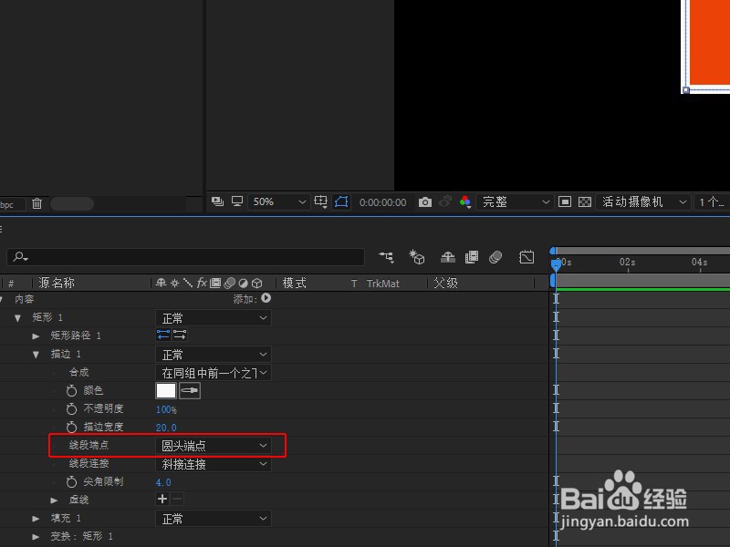Image resolution: width=730 pixels, height=547 pixels.
Task: Open the 描边 1 blend mode dropdown
Action: coord(214,355)
